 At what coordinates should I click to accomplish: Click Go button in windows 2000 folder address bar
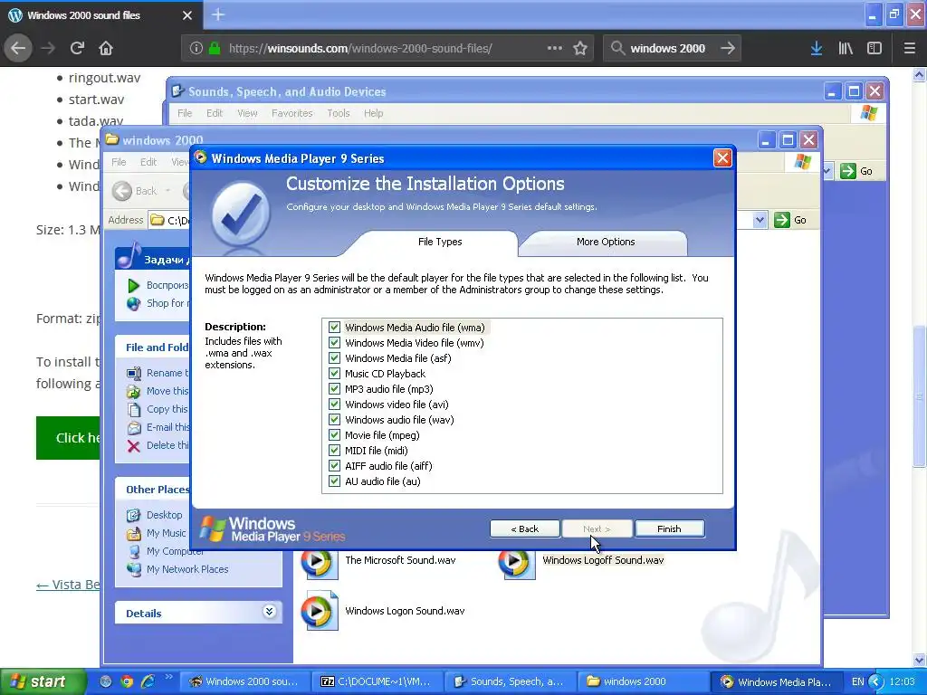click(790, 220)
